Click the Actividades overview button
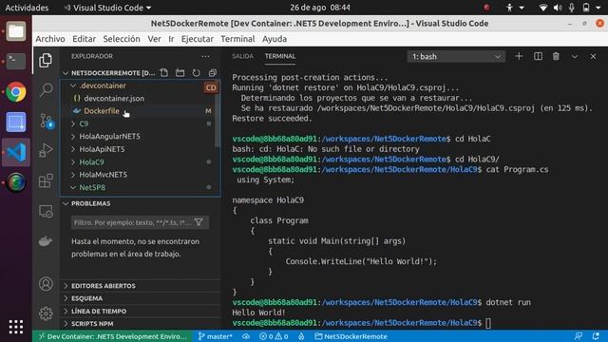Screen dimensions: 608x342 point(27,8)
